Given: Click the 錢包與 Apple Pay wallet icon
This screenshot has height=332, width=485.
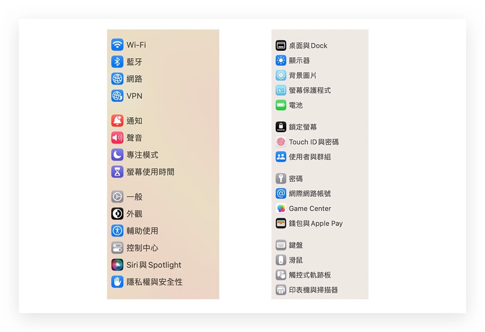Looking at the screenshot, I should [281, 223].
